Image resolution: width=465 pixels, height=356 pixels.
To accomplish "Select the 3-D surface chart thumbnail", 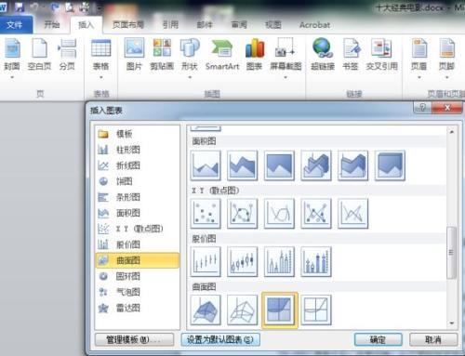I will (206, 310).
